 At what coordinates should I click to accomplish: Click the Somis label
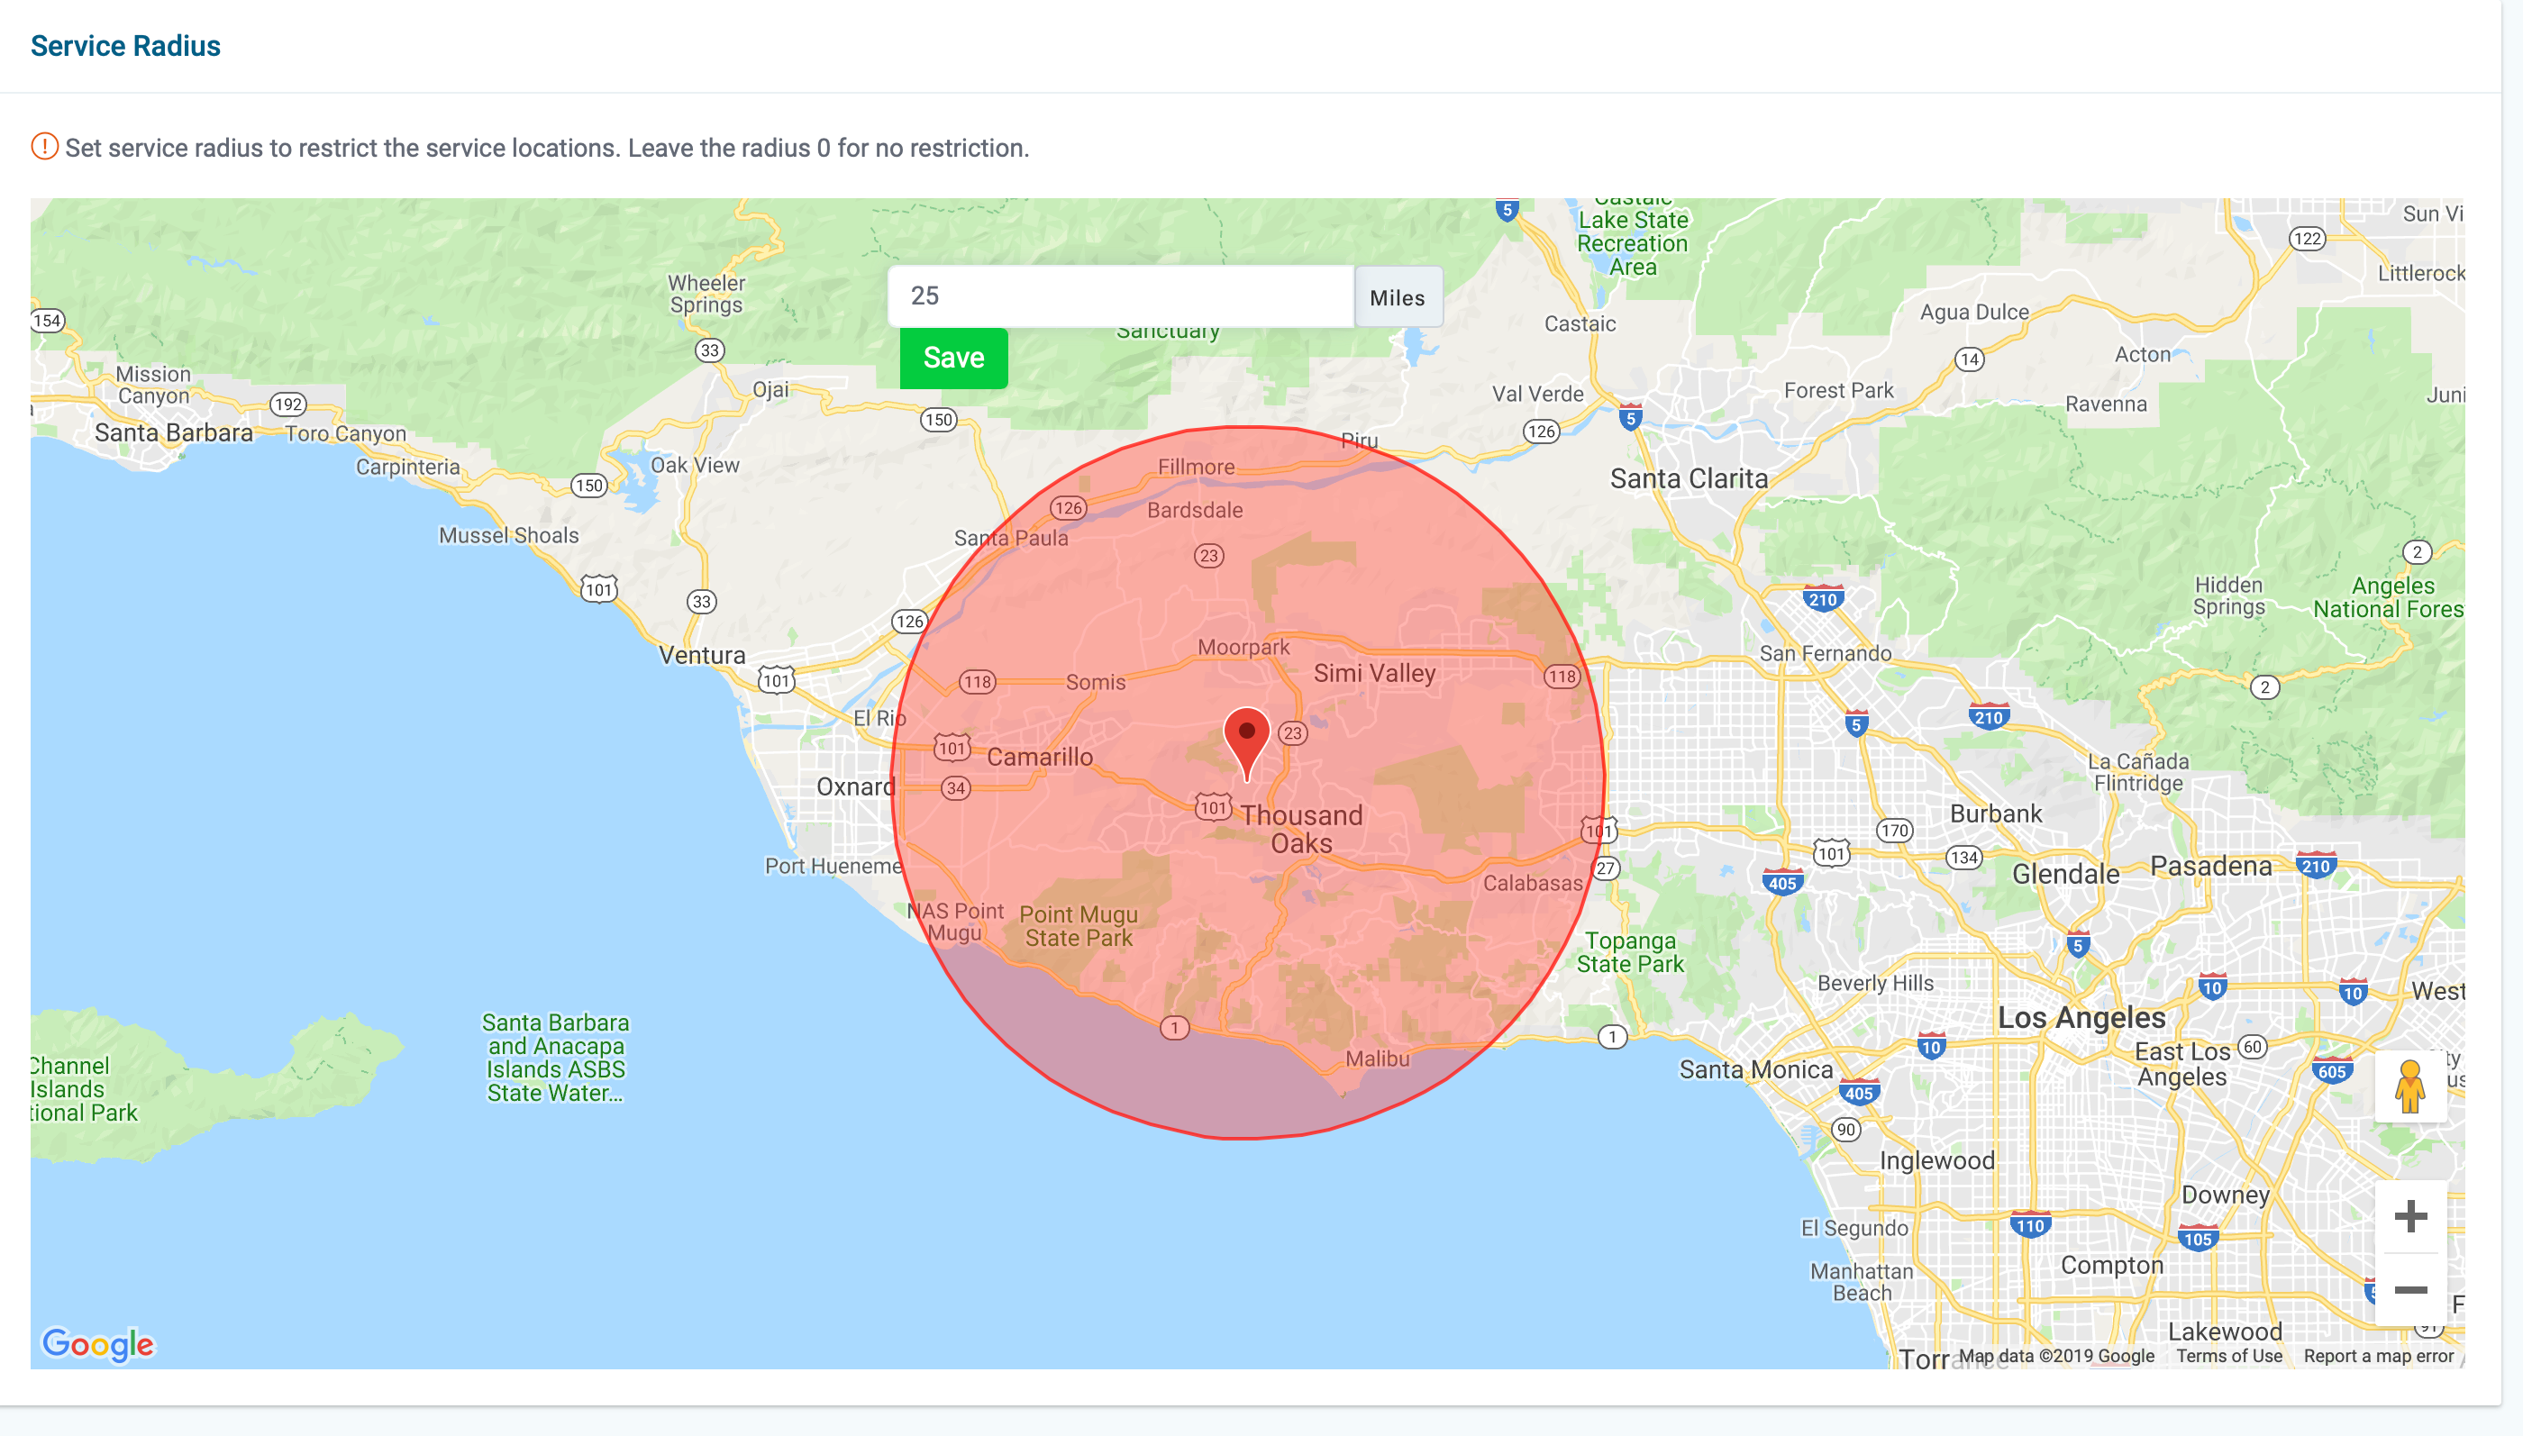(1095, 681)
